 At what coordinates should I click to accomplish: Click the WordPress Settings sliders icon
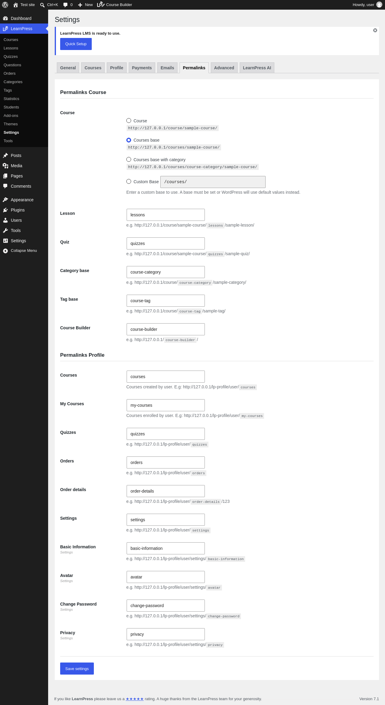pyautogui.click(x=5, y=241)
